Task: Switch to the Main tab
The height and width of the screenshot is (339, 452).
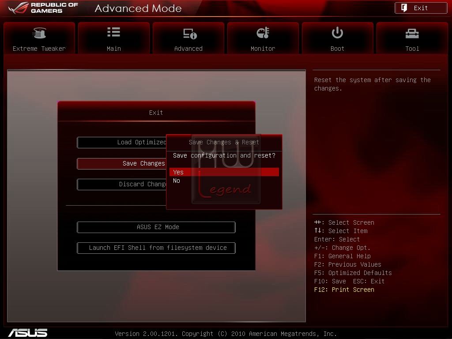Action: point(113,38)
